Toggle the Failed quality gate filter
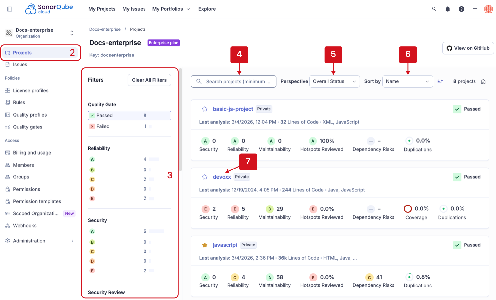 point(129,126)
